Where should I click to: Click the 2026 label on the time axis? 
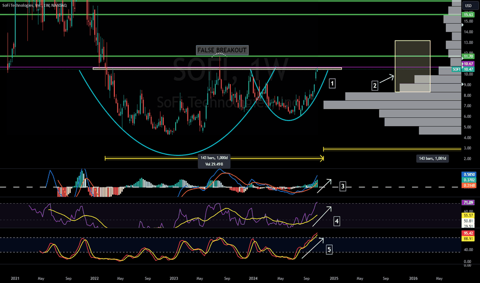tap(413, 278)
